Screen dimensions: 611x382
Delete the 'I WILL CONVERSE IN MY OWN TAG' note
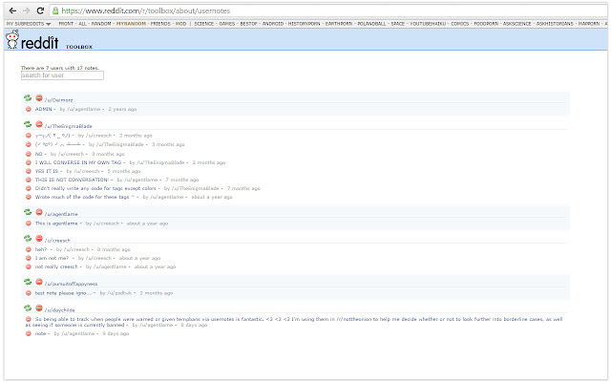28,162
